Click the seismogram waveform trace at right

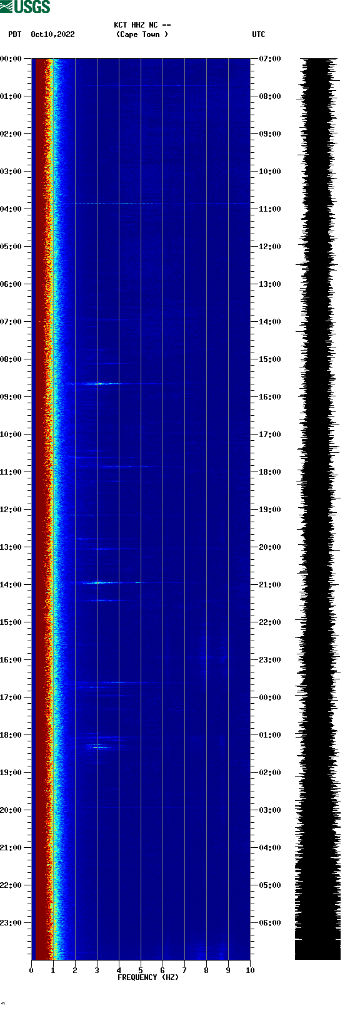[x=317, y=509]
